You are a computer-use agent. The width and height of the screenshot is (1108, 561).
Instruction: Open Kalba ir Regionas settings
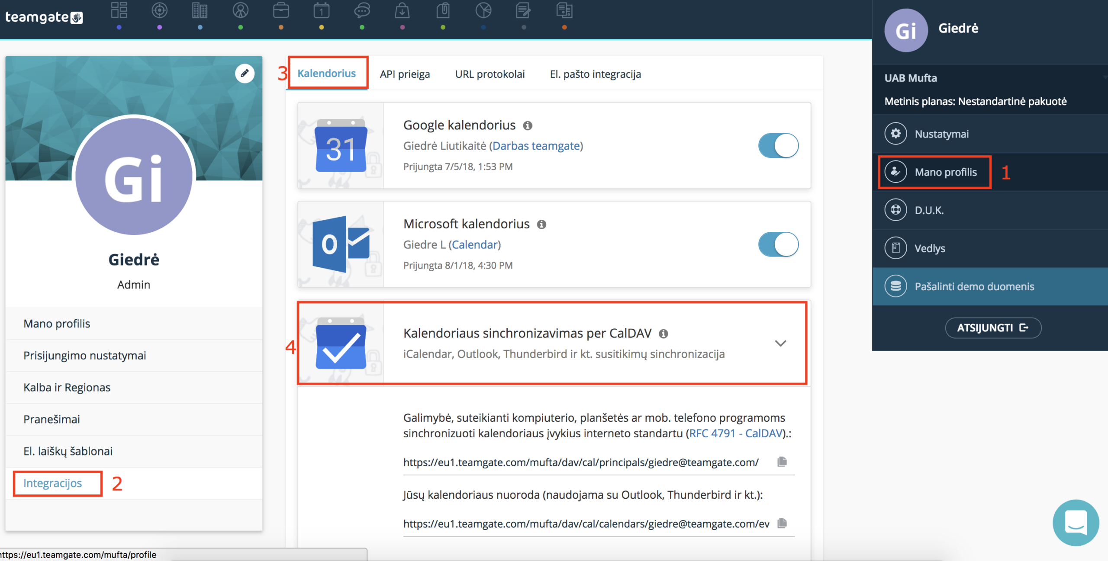coord(134,388)
